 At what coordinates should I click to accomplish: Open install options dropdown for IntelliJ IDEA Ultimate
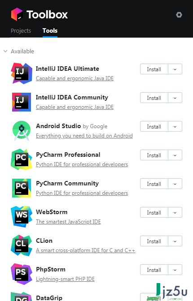point(175,69)
